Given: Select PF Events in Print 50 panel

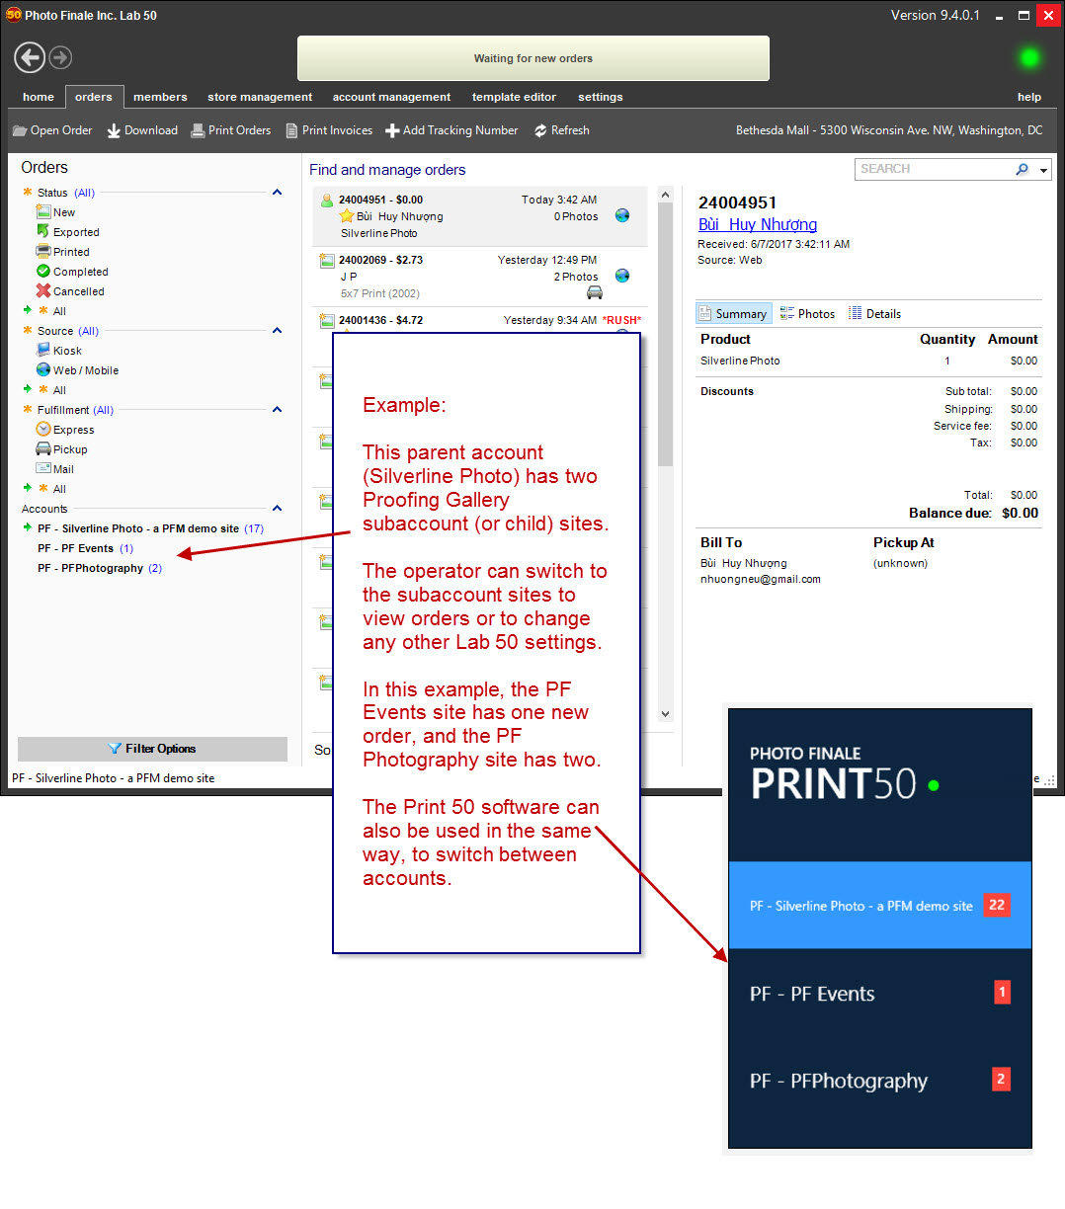Looking at the screenshot, I should (x=879, y=993).
